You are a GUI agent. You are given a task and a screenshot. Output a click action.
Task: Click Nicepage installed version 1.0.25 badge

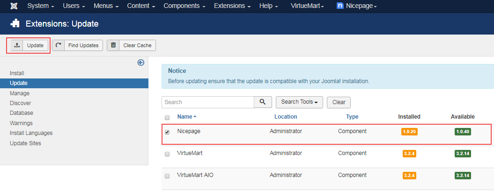[x=409, y=132]
